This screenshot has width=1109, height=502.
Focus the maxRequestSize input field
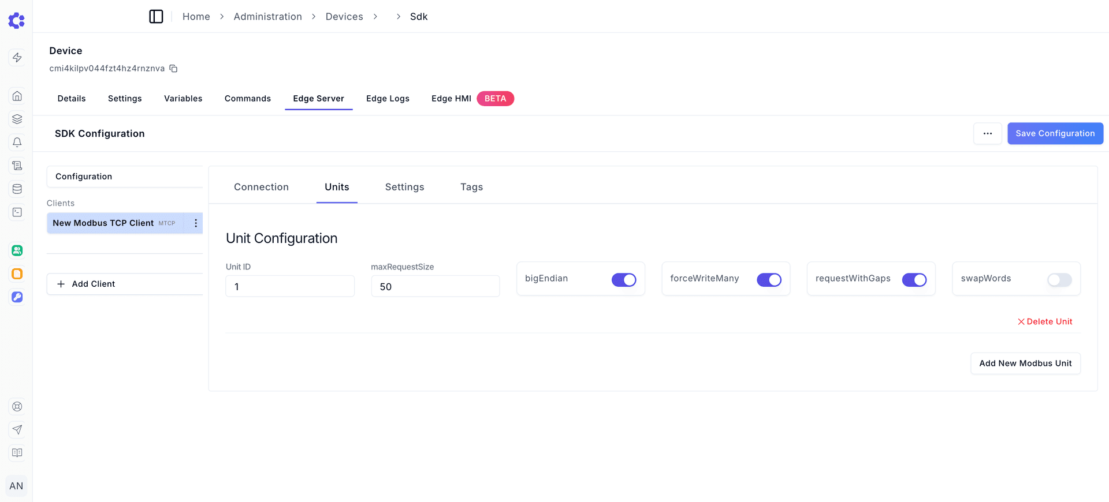click(x=435, y=287)
